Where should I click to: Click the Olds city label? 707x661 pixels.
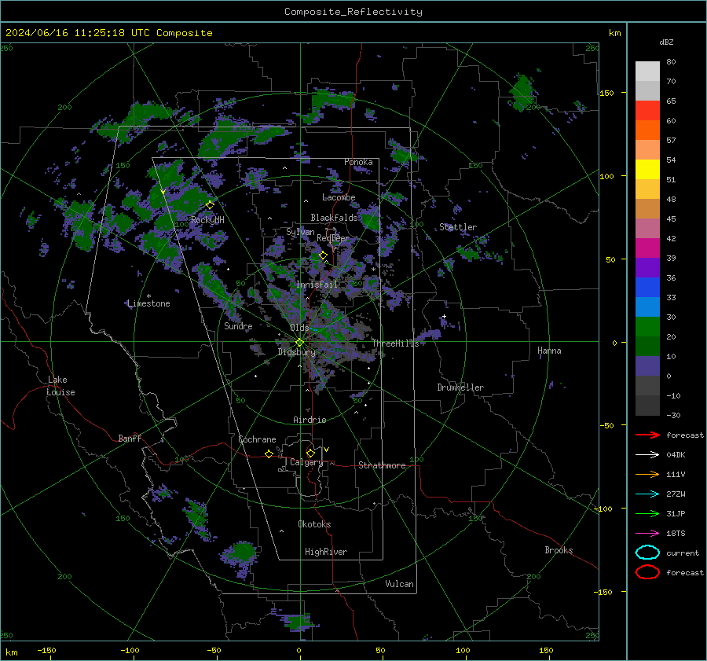click(x=299, y=328)
